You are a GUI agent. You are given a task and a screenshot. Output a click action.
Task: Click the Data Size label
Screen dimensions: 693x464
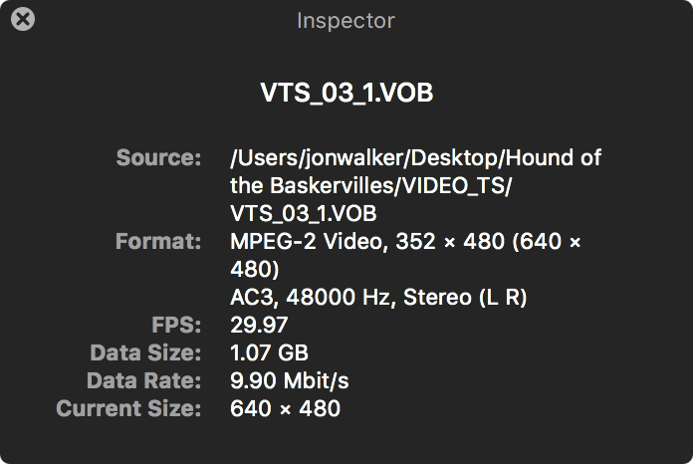pyautogui.click(x=145, y=352)
